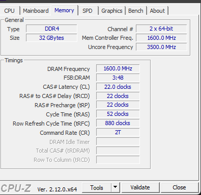The width and height of the screenshot is (201, 195).
Task: Select the Command Rate 2T value
Action: click(118, 132)
